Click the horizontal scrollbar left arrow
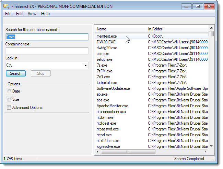 pos(97,152)
